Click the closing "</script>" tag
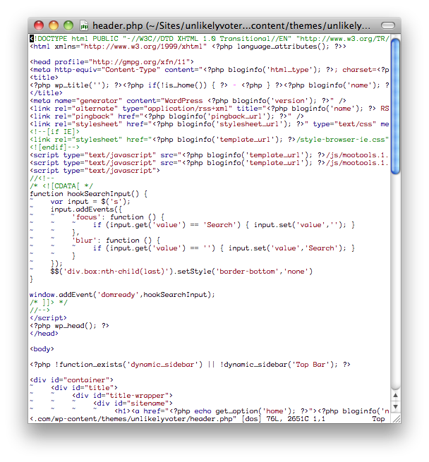This screenshot has width=429, height=462. pyautogui.click(x=49, y=318)
